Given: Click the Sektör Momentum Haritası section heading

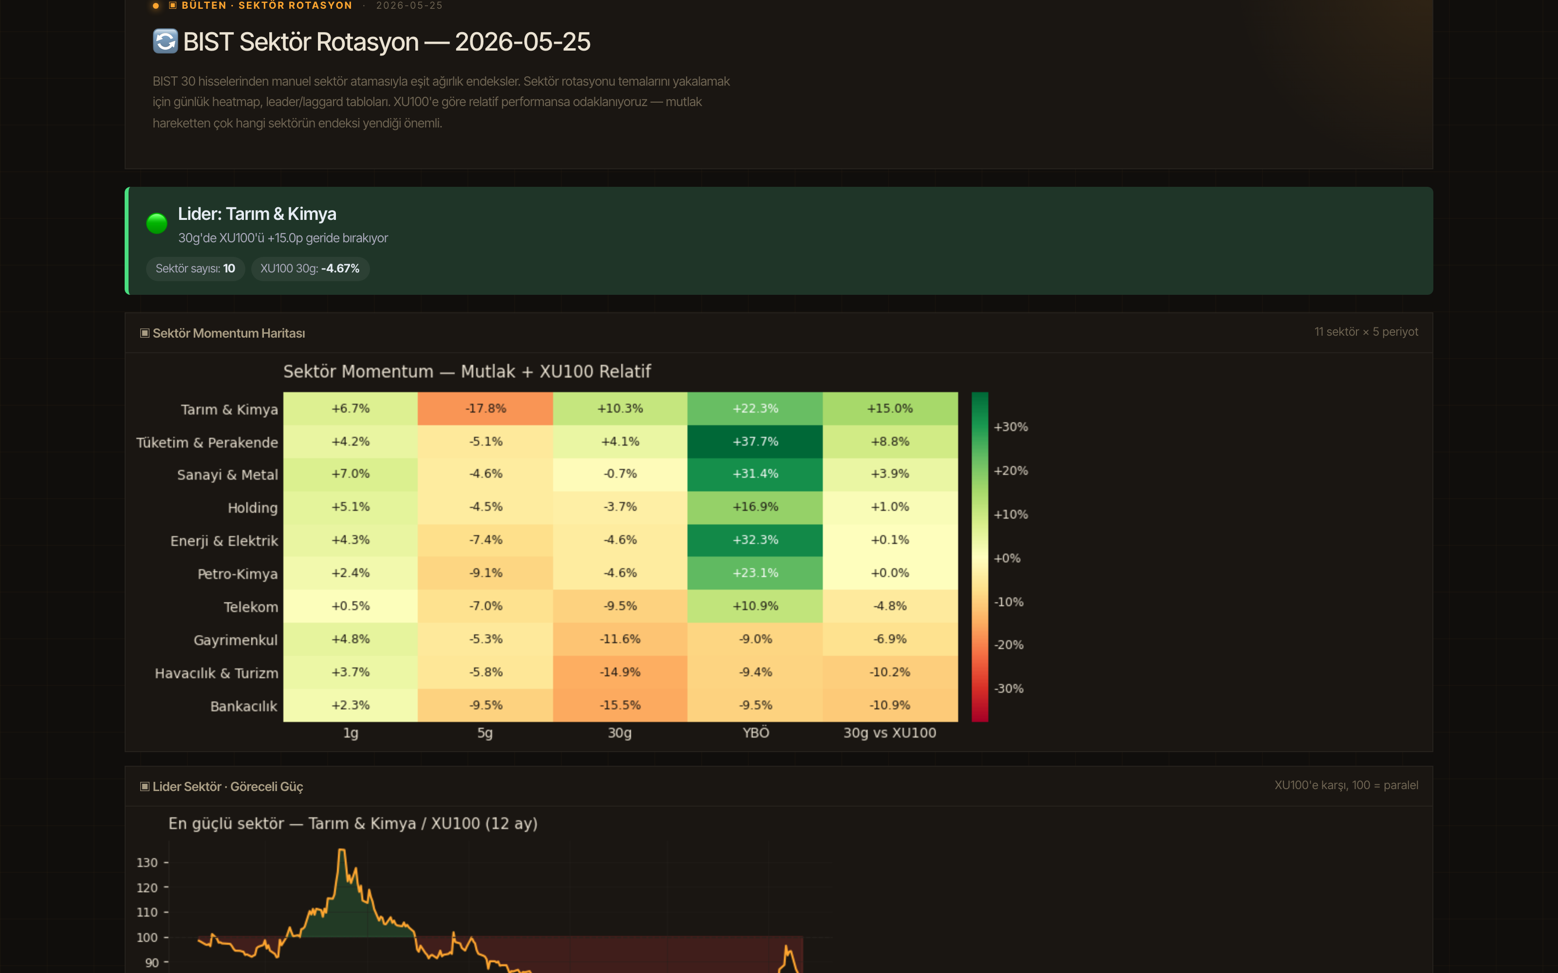Looking at the screenshot, I should pos(228,333).
